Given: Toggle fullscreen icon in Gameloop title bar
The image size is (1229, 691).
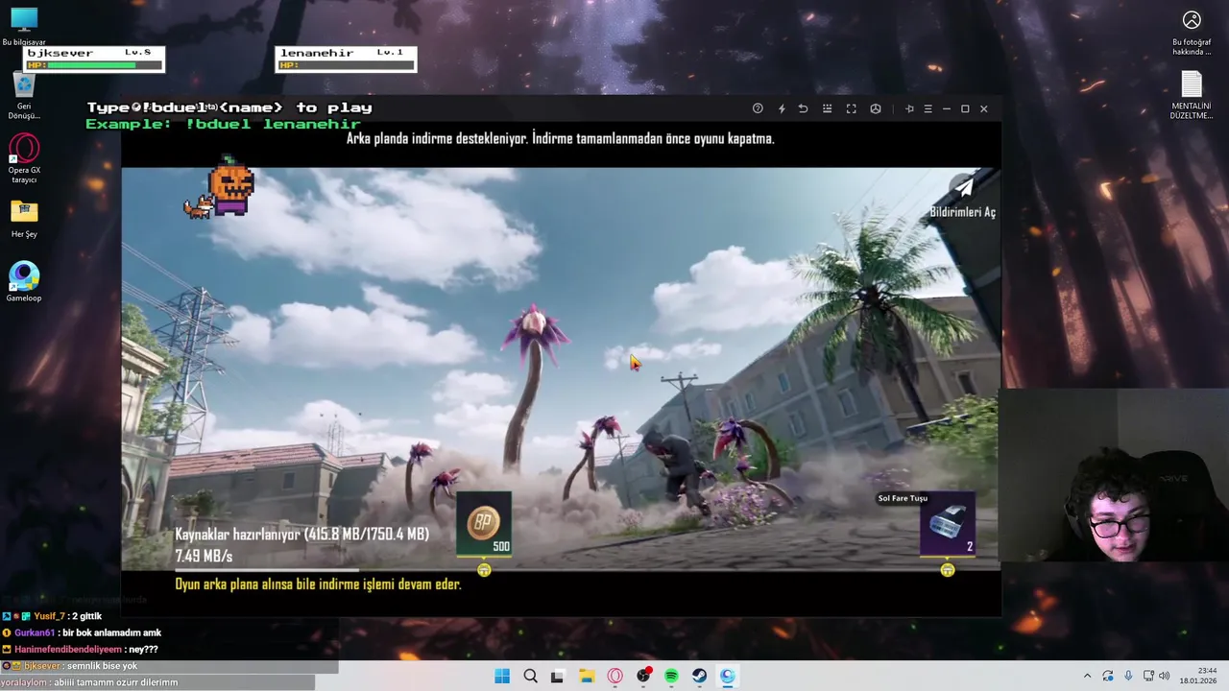Looking at the screenshot, I should click(x=851, y=109).
